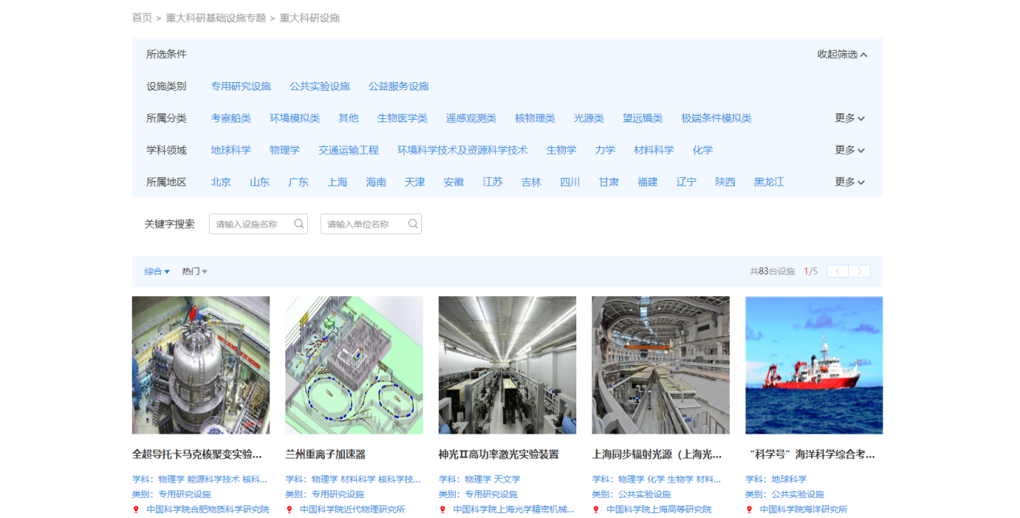Image resolution: width=1020 pixels, height=518 pixels.
Task: Click location pin beside 中国科学院上海高等研究院
Action: click(596, 509)
